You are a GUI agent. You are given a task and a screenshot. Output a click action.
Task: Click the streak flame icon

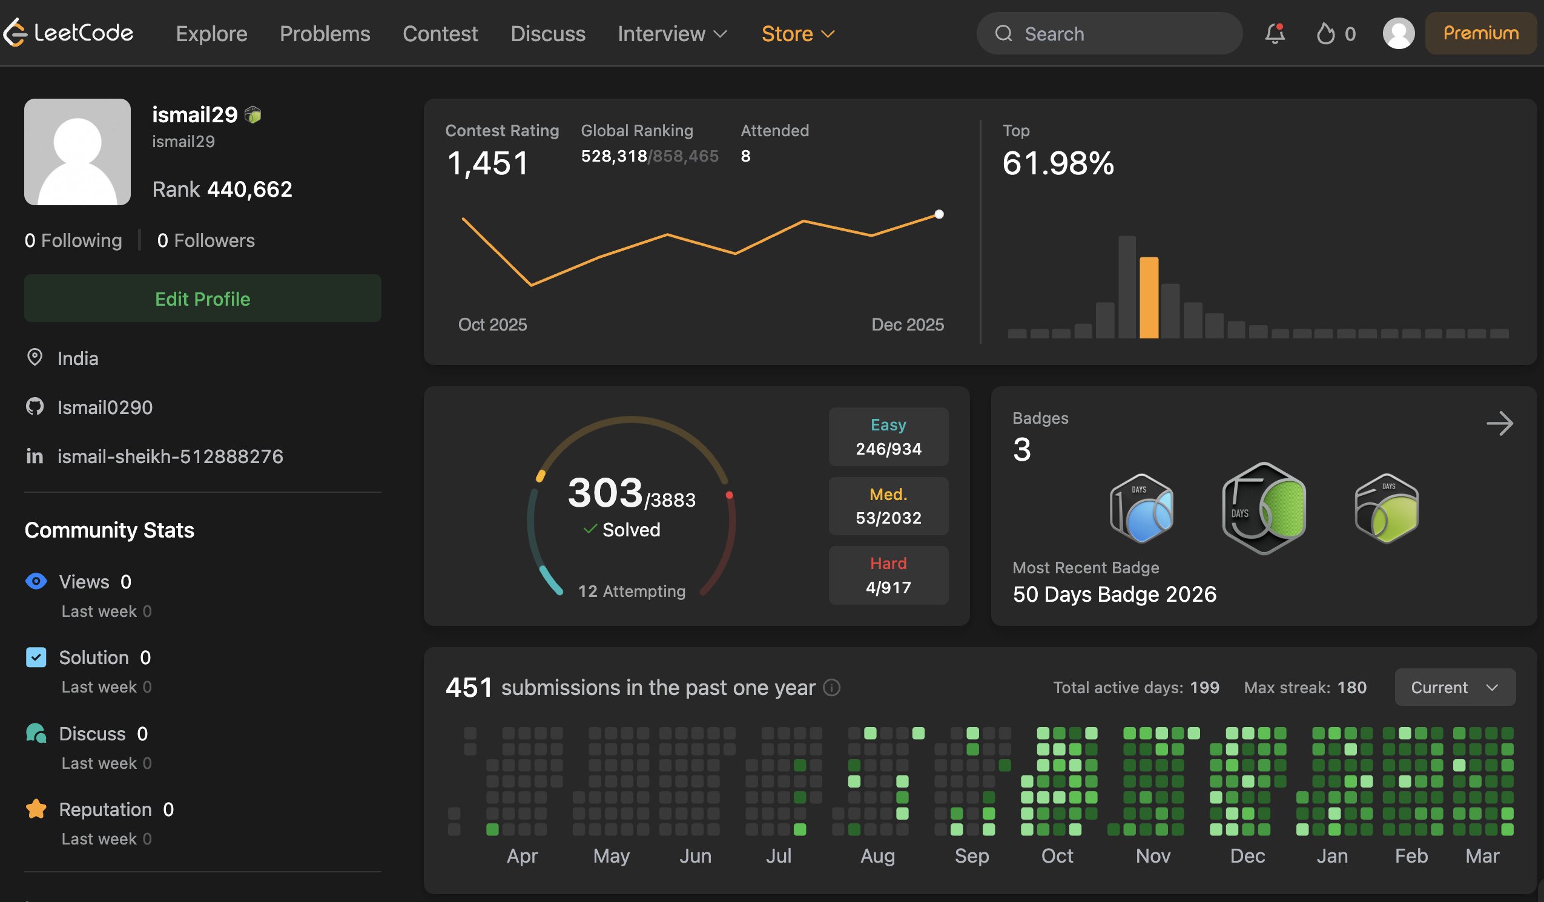1325,34
